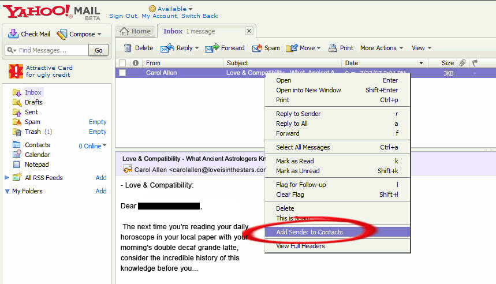Click the Spam folder icon in sidebar
The height and width of the screenshot is (284, 496).
click(17, 122)
